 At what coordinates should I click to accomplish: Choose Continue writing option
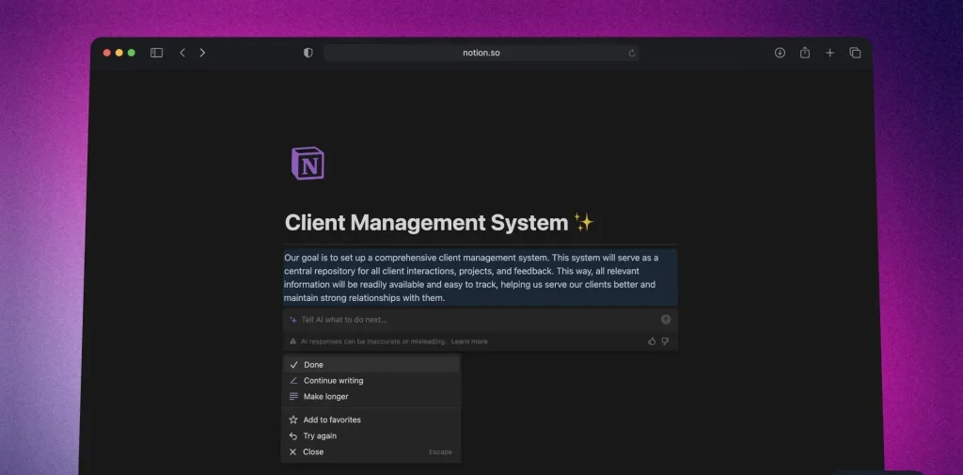point(333,381)
